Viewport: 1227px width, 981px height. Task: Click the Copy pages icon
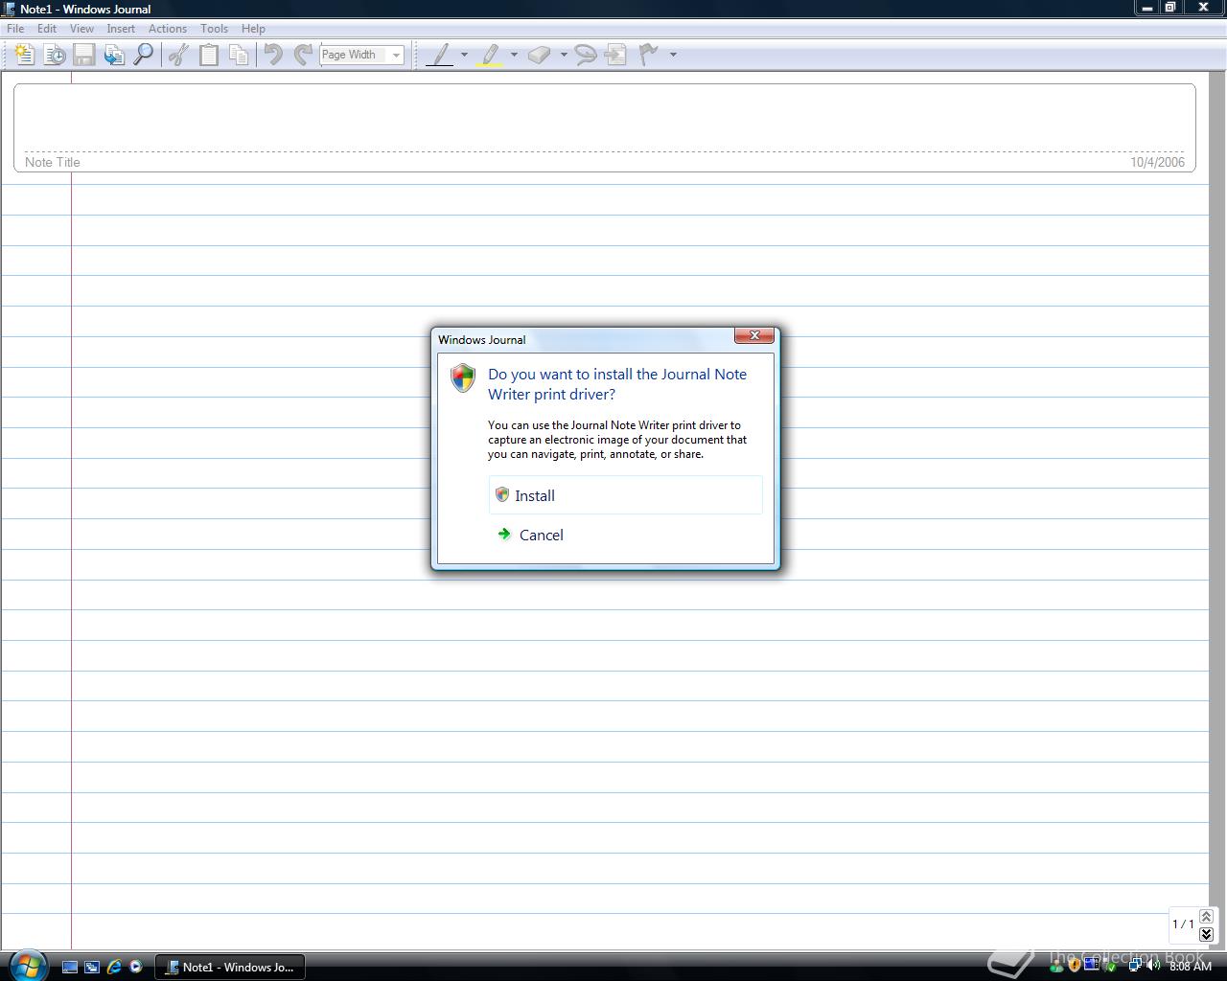tap(239, 55)
